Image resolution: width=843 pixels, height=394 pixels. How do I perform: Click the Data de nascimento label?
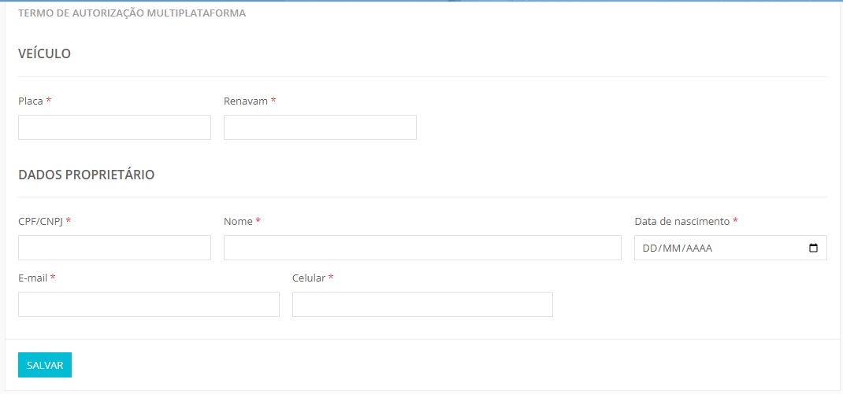pos(682,221)
